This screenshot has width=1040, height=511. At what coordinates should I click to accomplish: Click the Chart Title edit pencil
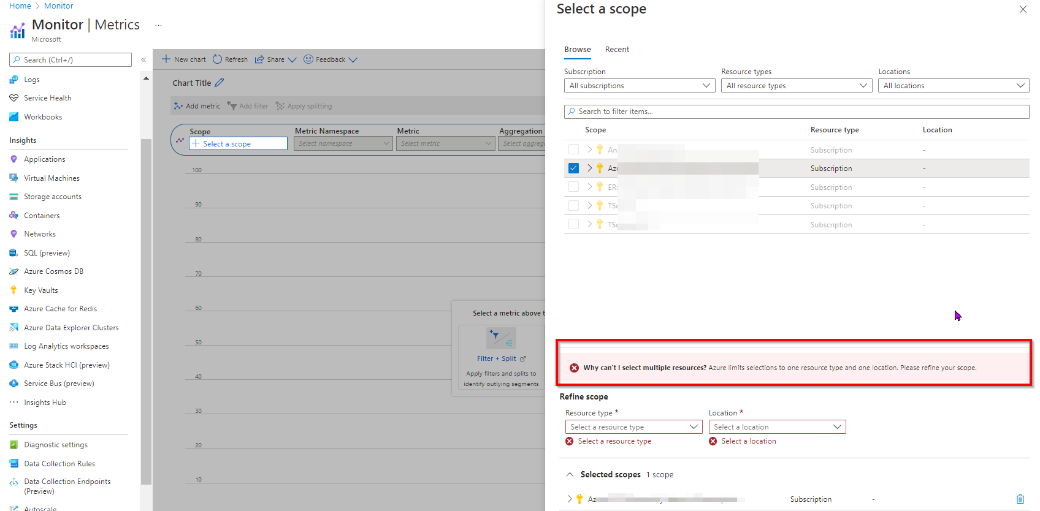(220, 83)
